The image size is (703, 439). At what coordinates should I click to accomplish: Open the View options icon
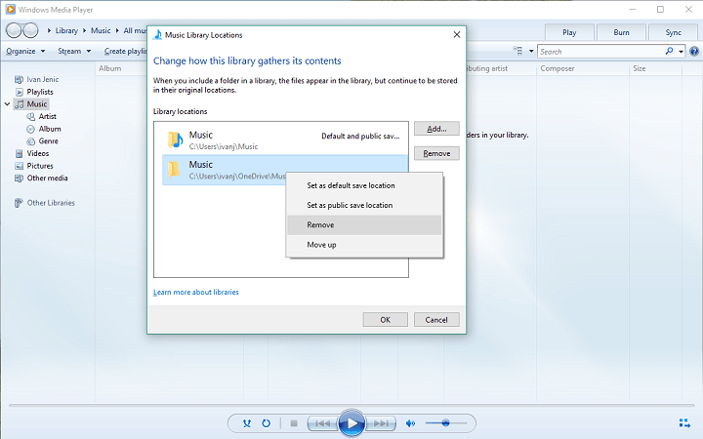(517, 51)
